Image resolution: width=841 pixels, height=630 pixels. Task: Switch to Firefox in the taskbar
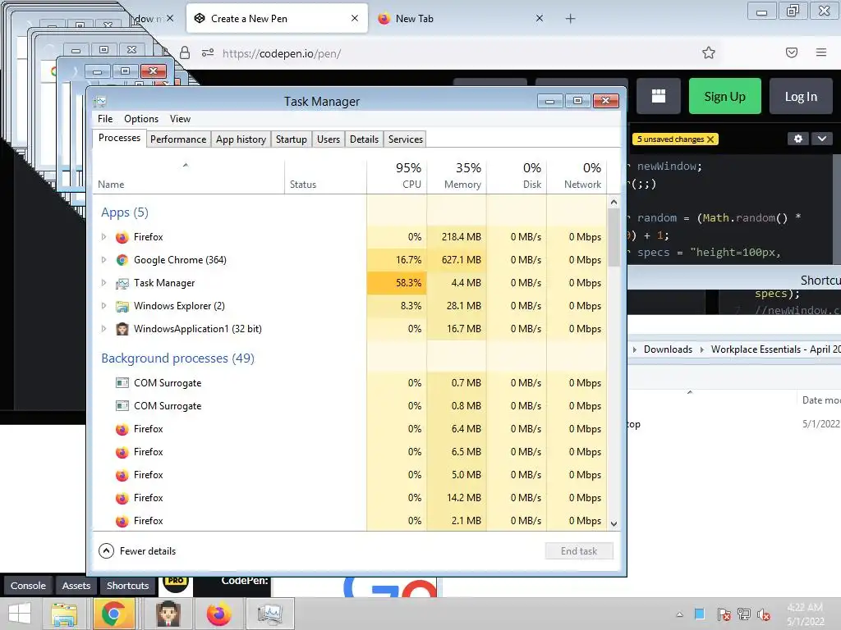click(218, 614)
